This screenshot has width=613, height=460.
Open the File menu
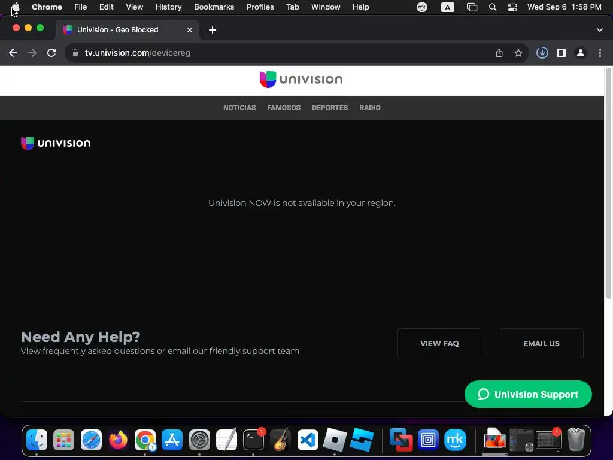click(x=81, y=7)
